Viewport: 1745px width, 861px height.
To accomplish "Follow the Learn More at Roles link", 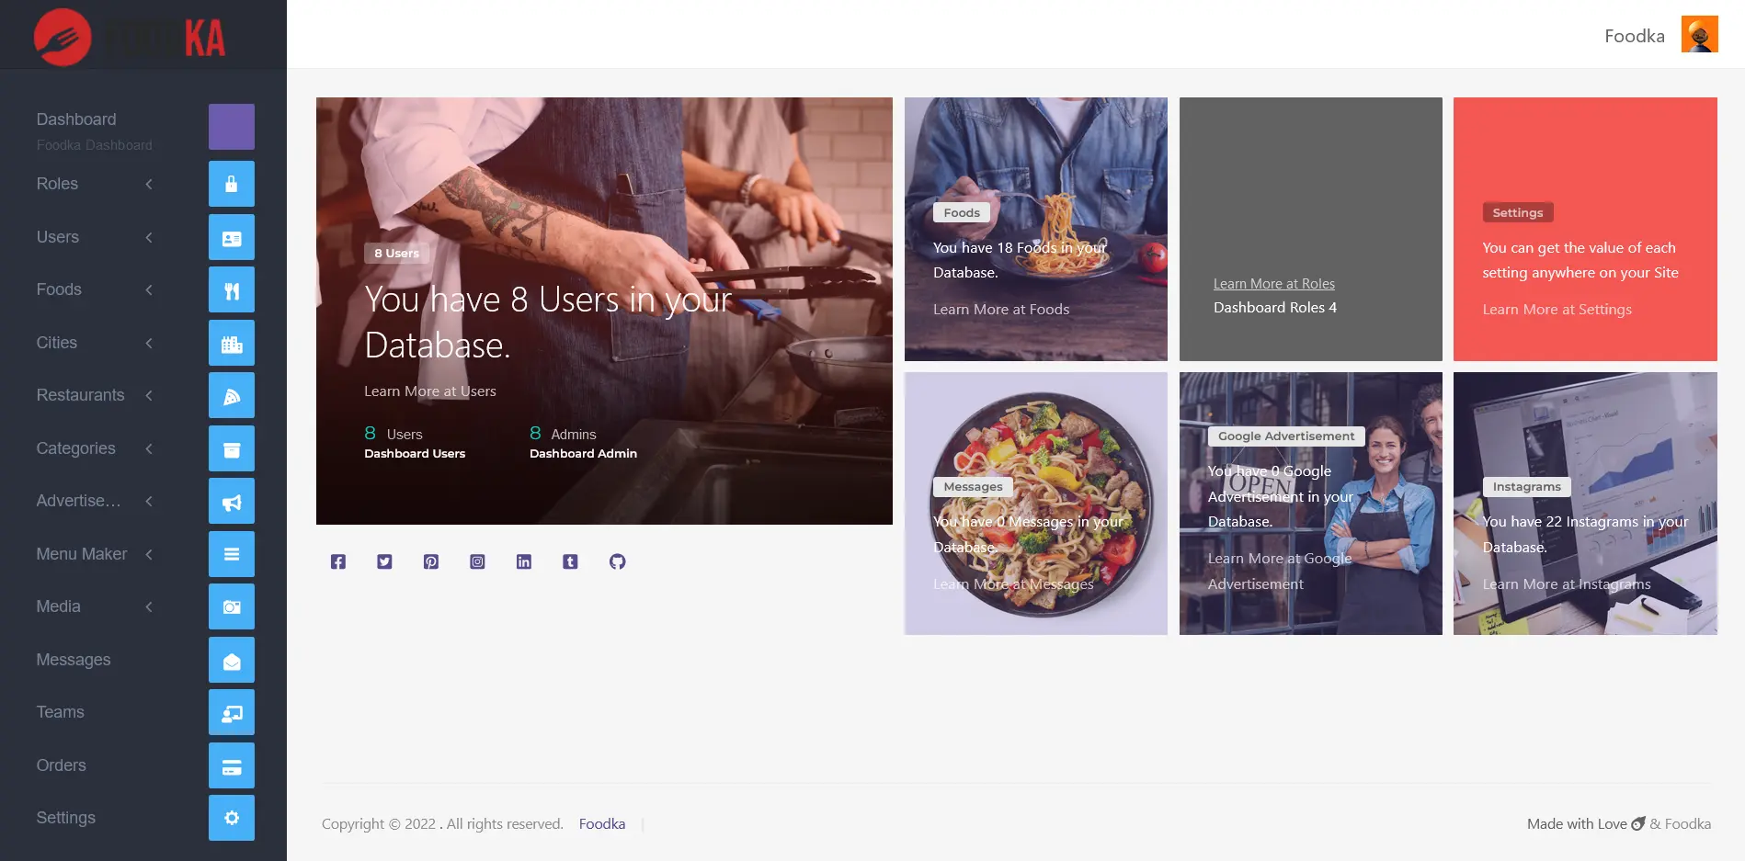I will 1273,284.
